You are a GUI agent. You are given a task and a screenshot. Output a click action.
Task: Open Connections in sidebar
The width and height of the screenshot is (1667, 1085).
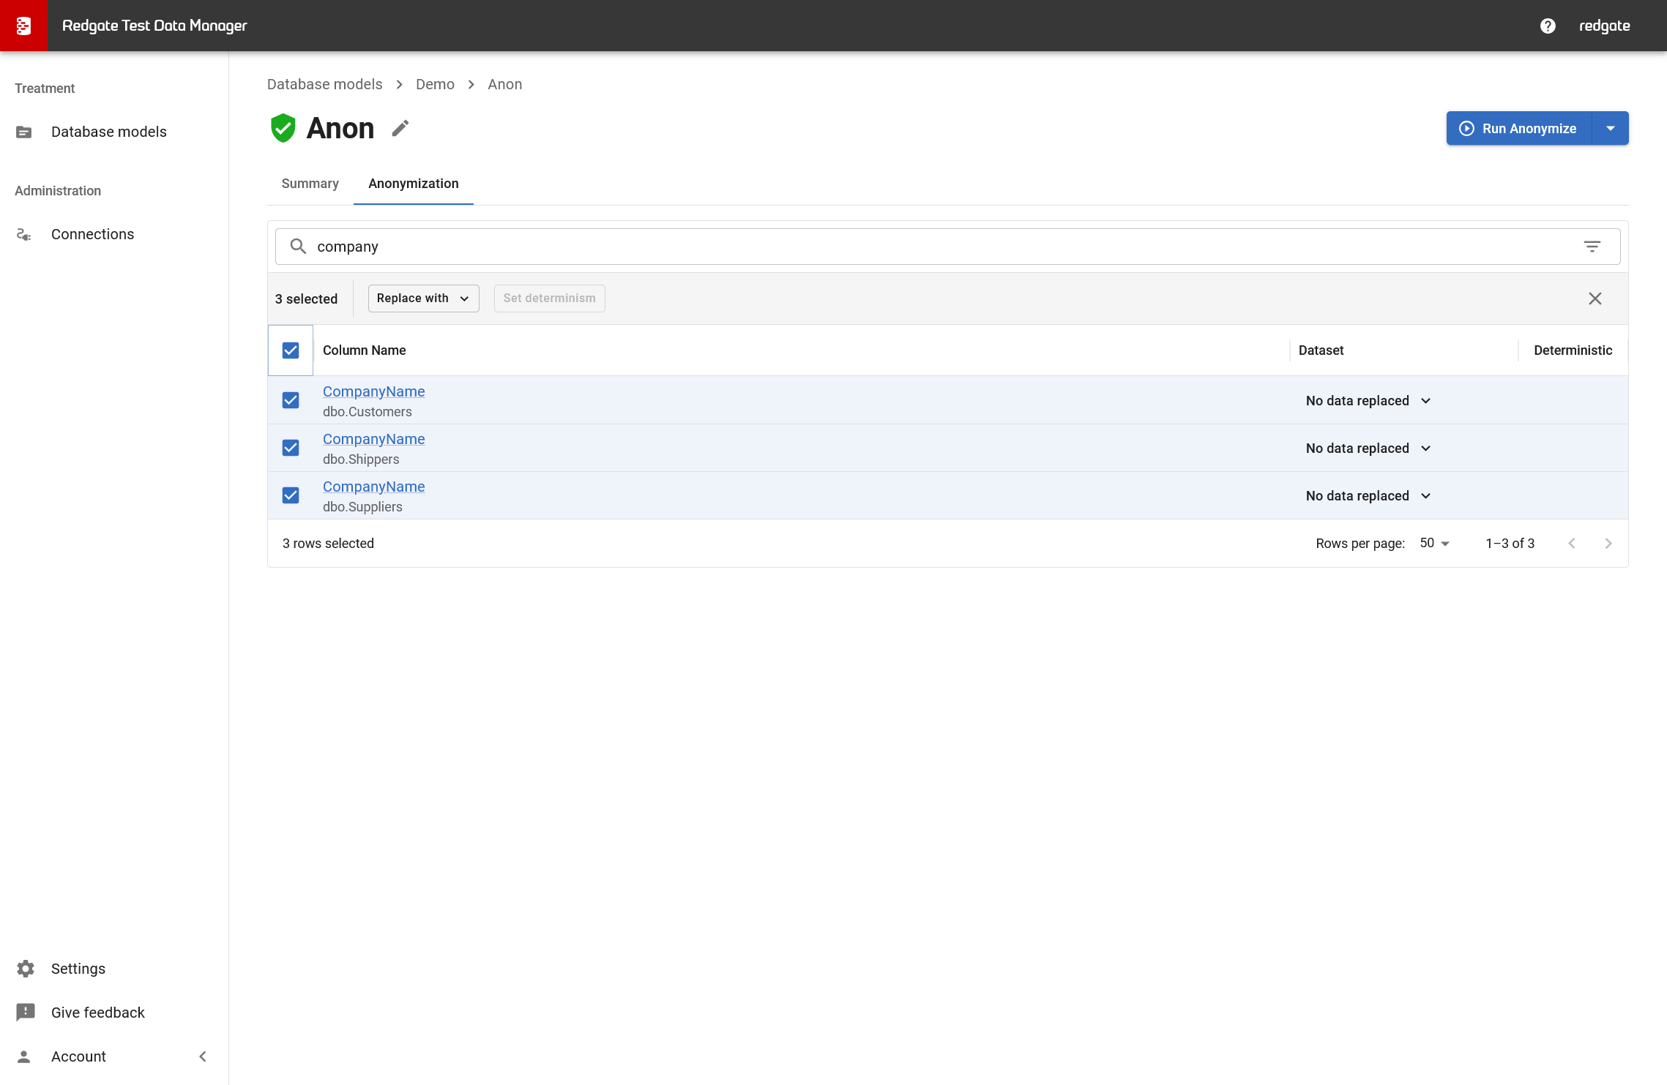[x=92, y=234]
